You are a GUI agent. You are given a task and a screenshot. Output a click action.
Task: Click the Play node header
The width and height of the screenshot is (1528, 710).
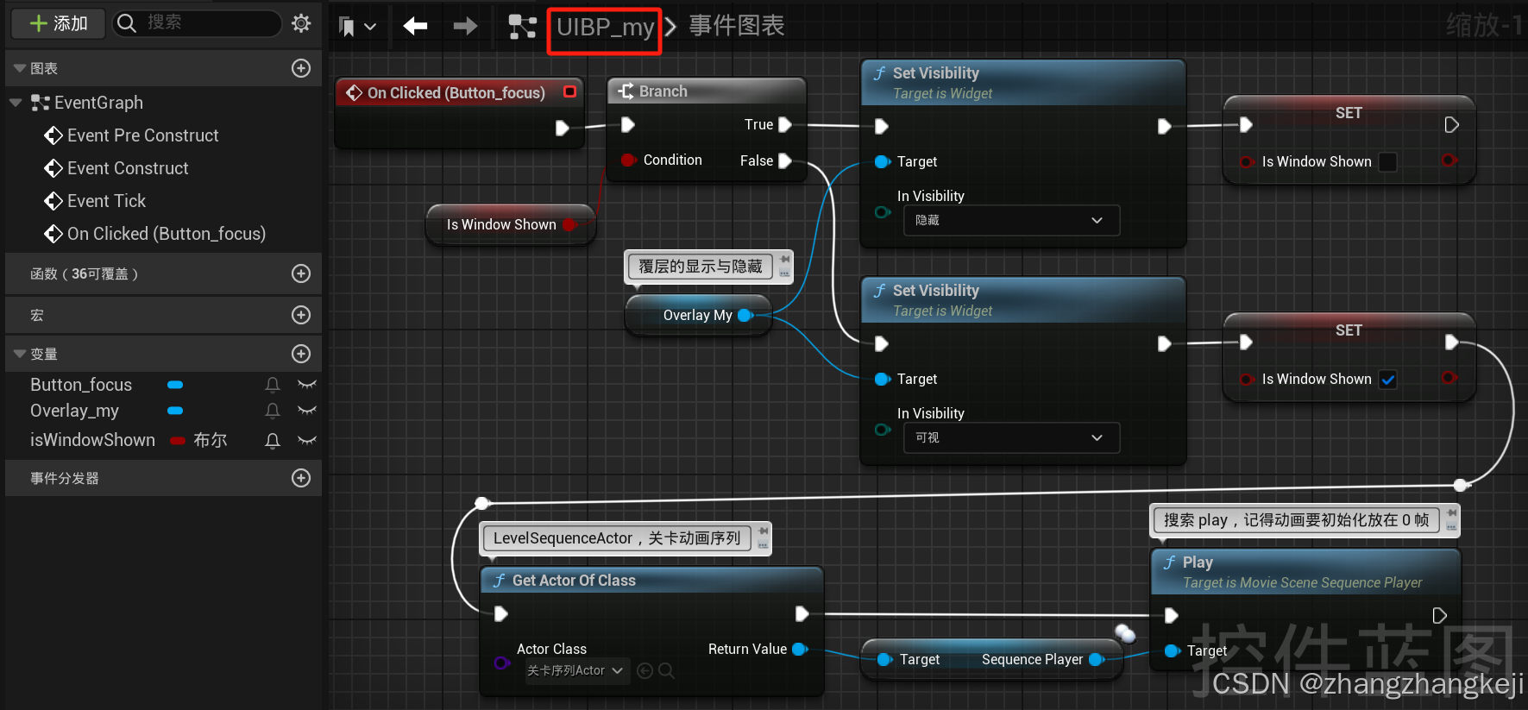pos(1305,571)
